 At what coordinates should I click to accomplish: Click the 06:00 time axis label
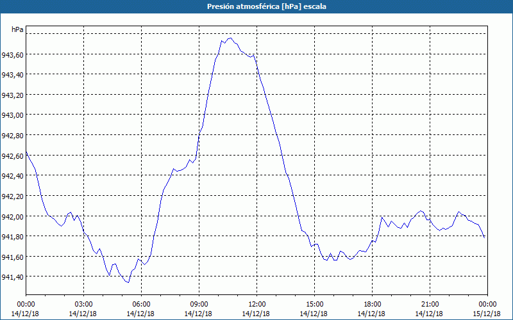click(x=141, y=305)
